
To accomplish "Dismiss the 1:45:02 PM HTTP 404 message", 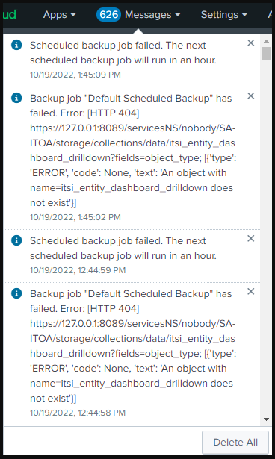I will click(x=250, y=96).
